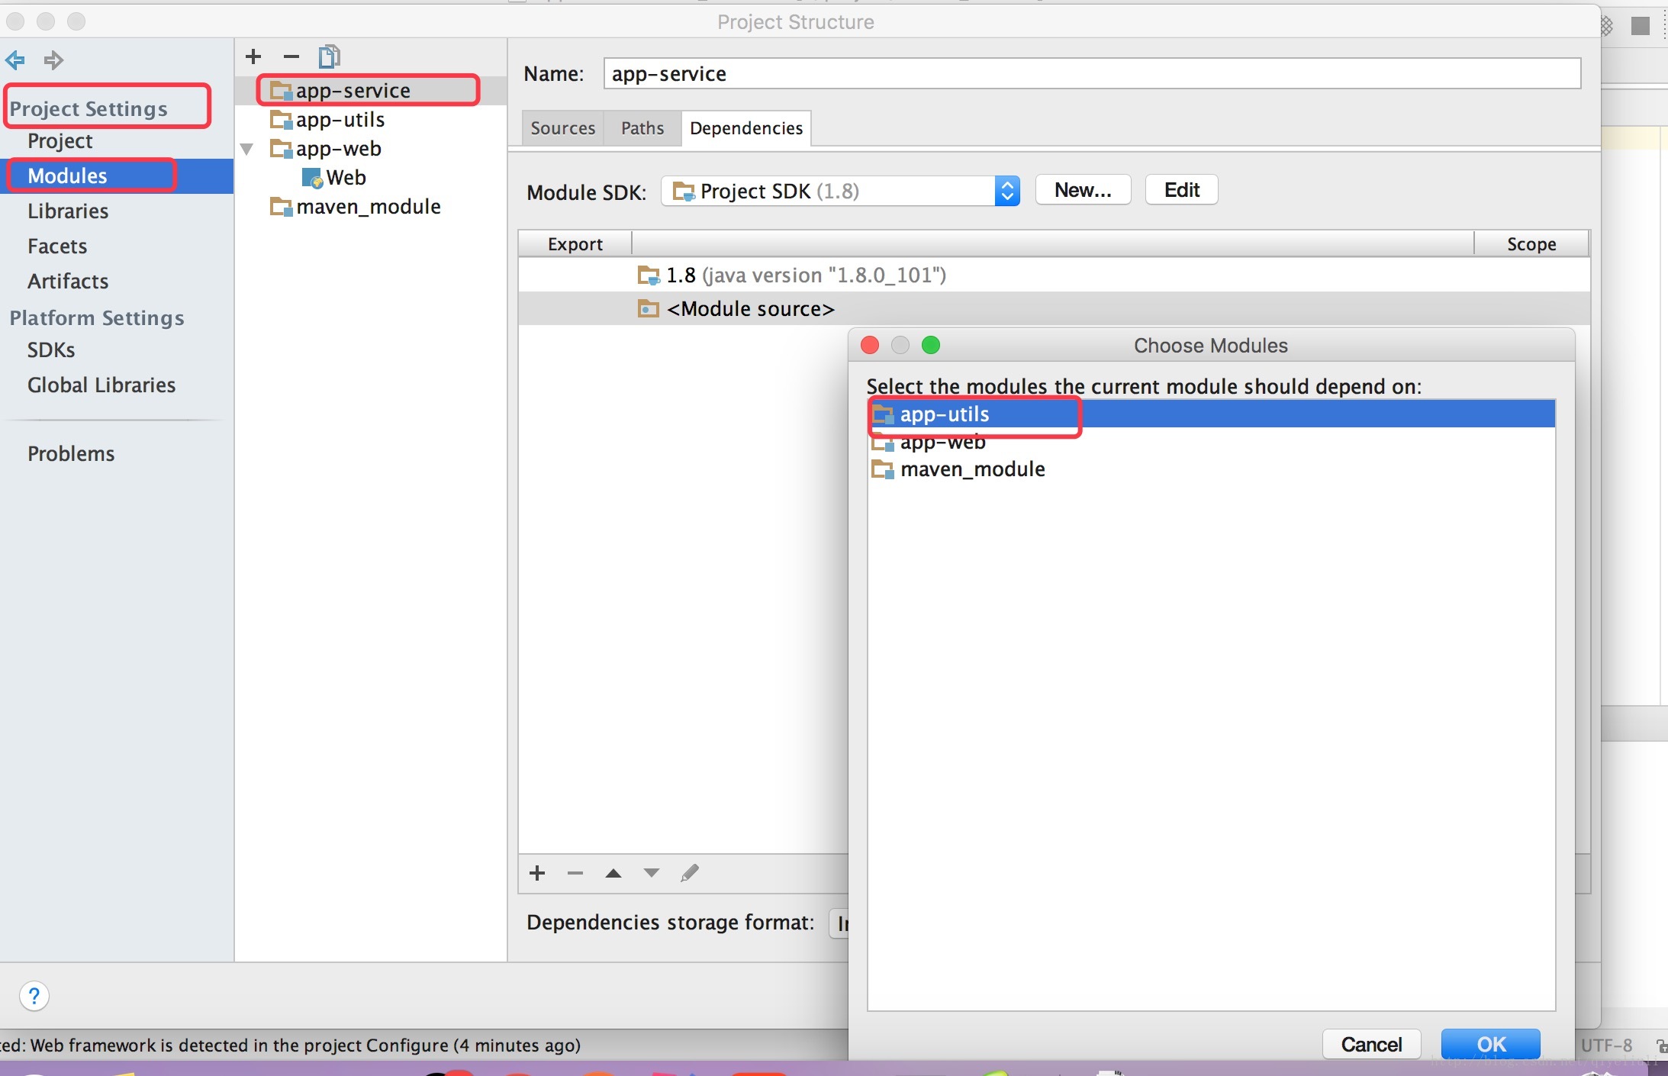The image size is (1668, 1076).
Task: Switch to the Paths tab
Action: click(x=642, y=128)
